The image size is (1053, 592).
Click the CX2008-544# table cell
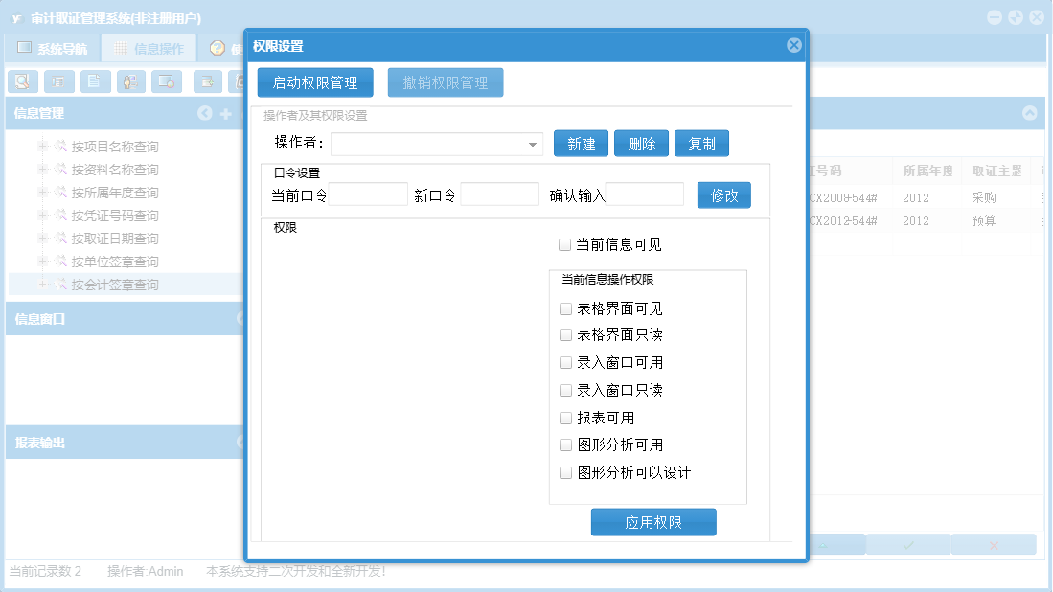point(843,197)
